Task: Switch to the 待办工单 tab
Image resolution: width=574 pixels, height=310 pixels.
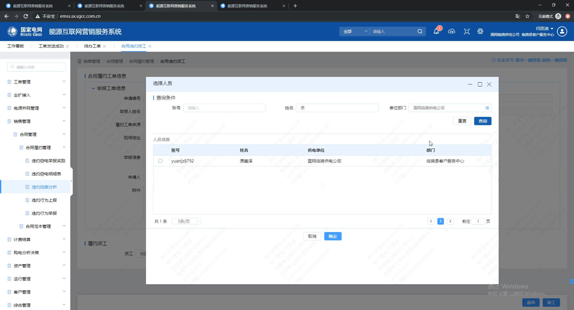Action: click(92, 46)
